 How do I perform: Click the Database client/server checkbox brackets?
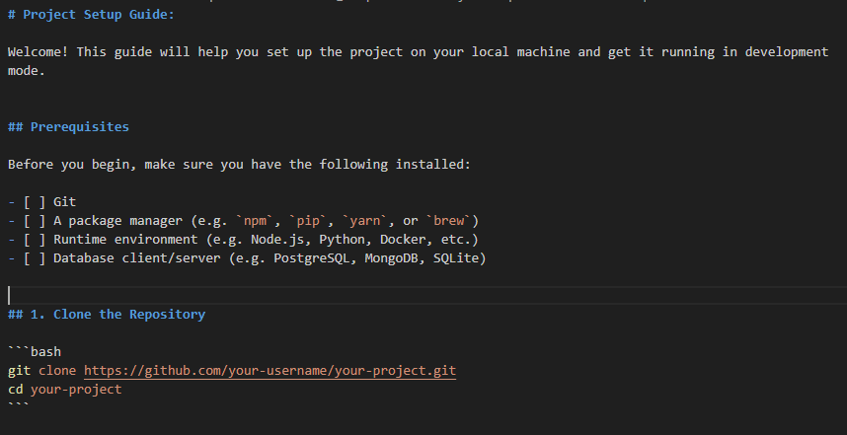[x=35, y=258]
